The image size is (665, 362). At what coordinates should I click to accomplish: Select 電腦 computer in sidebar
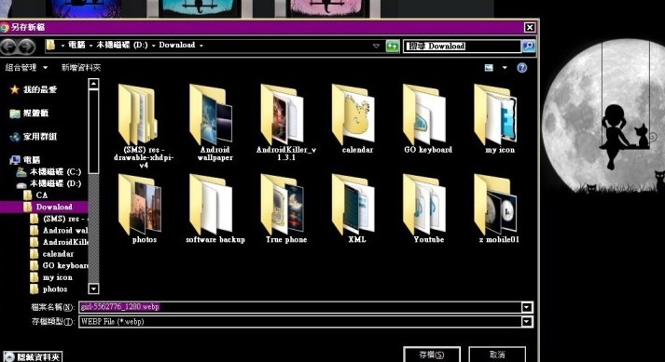click(25, 160)
